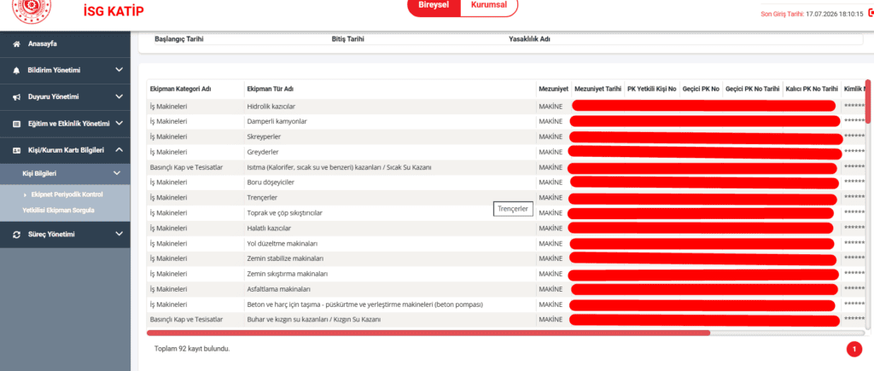Viewport: 874px width, 371px height.
Task: Expand the Duyuru Yönetimi chevron
Action: [x=119, y=97]
